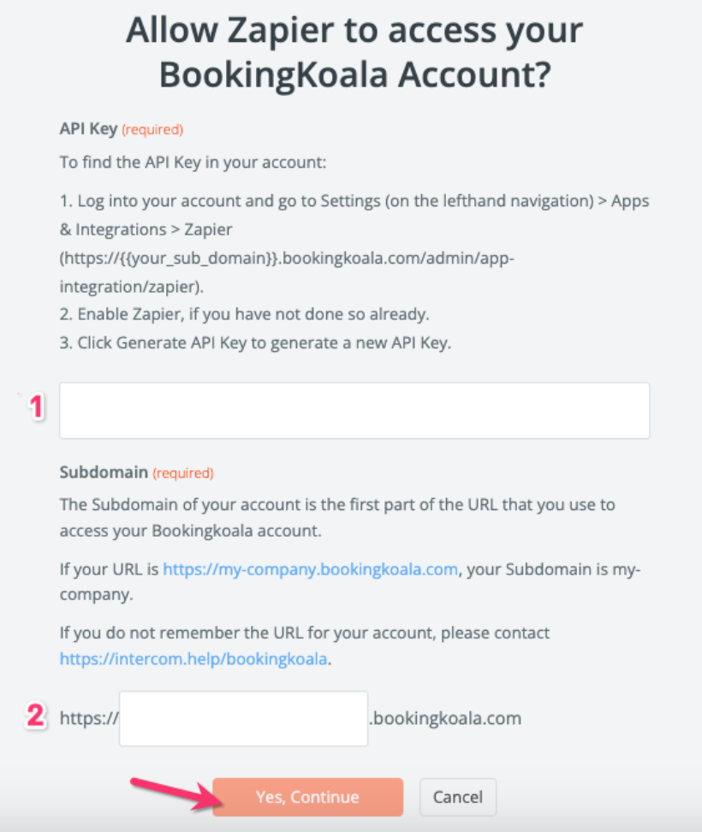Click the bold API Key label
Viewport: 702px width, 832px height.
point(88,130)
